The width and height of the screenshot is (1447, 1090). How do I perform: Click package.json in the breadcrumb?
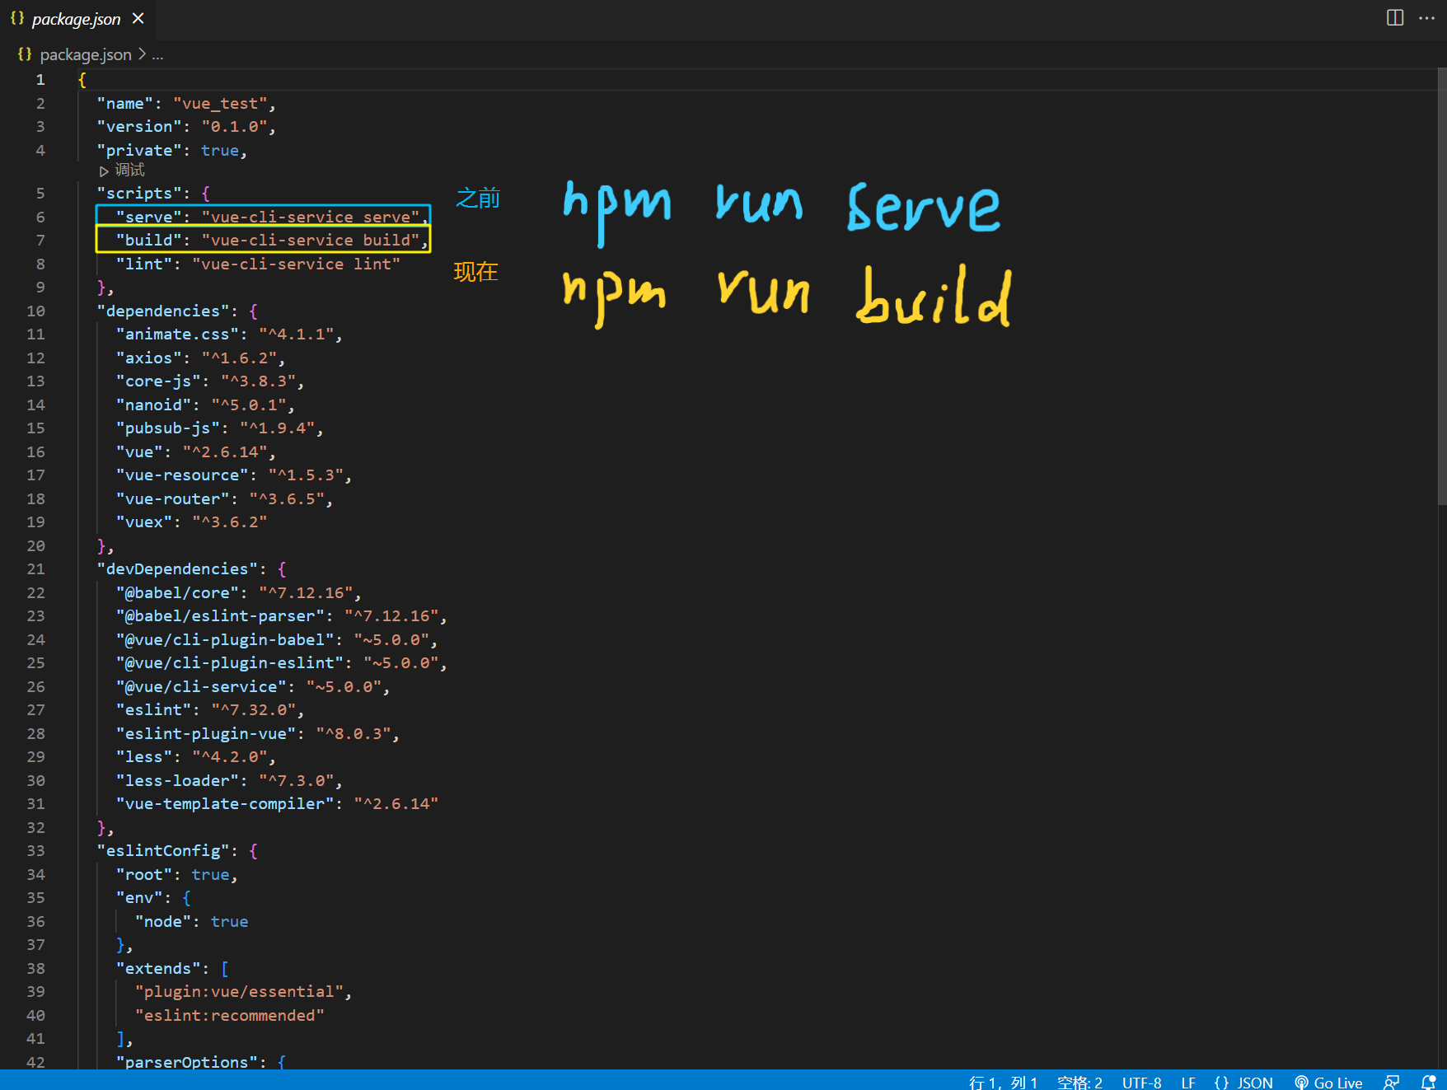click(x=86, y=54)
